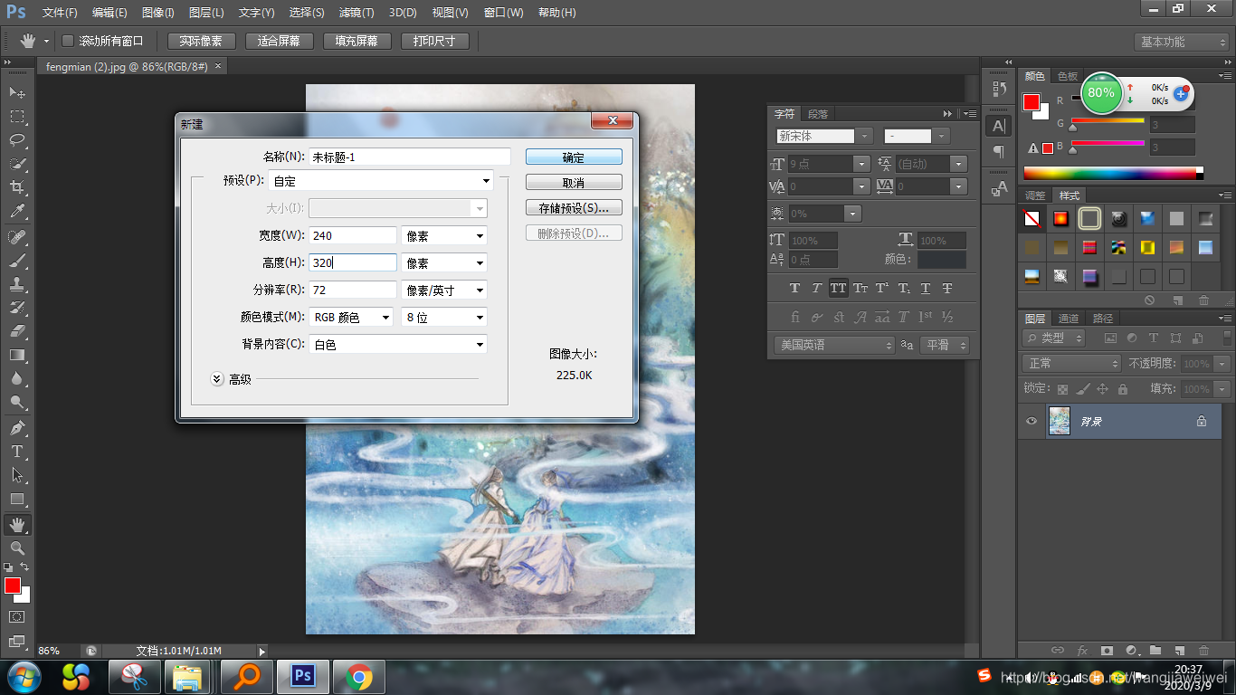Toggle small caps Tт button

[x=860, y=288]
